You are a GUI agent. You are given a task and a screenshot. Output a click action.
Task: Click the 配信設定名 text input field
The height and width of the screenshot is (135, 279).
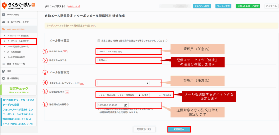tap(129, 51)
